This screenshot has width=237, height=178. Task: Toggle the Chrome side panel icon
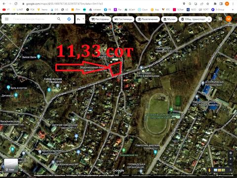point(221,3)
